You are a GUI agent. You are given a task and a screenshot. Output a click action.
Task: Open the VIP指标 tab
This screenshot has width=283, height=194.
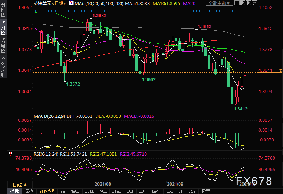coord(47,191)
